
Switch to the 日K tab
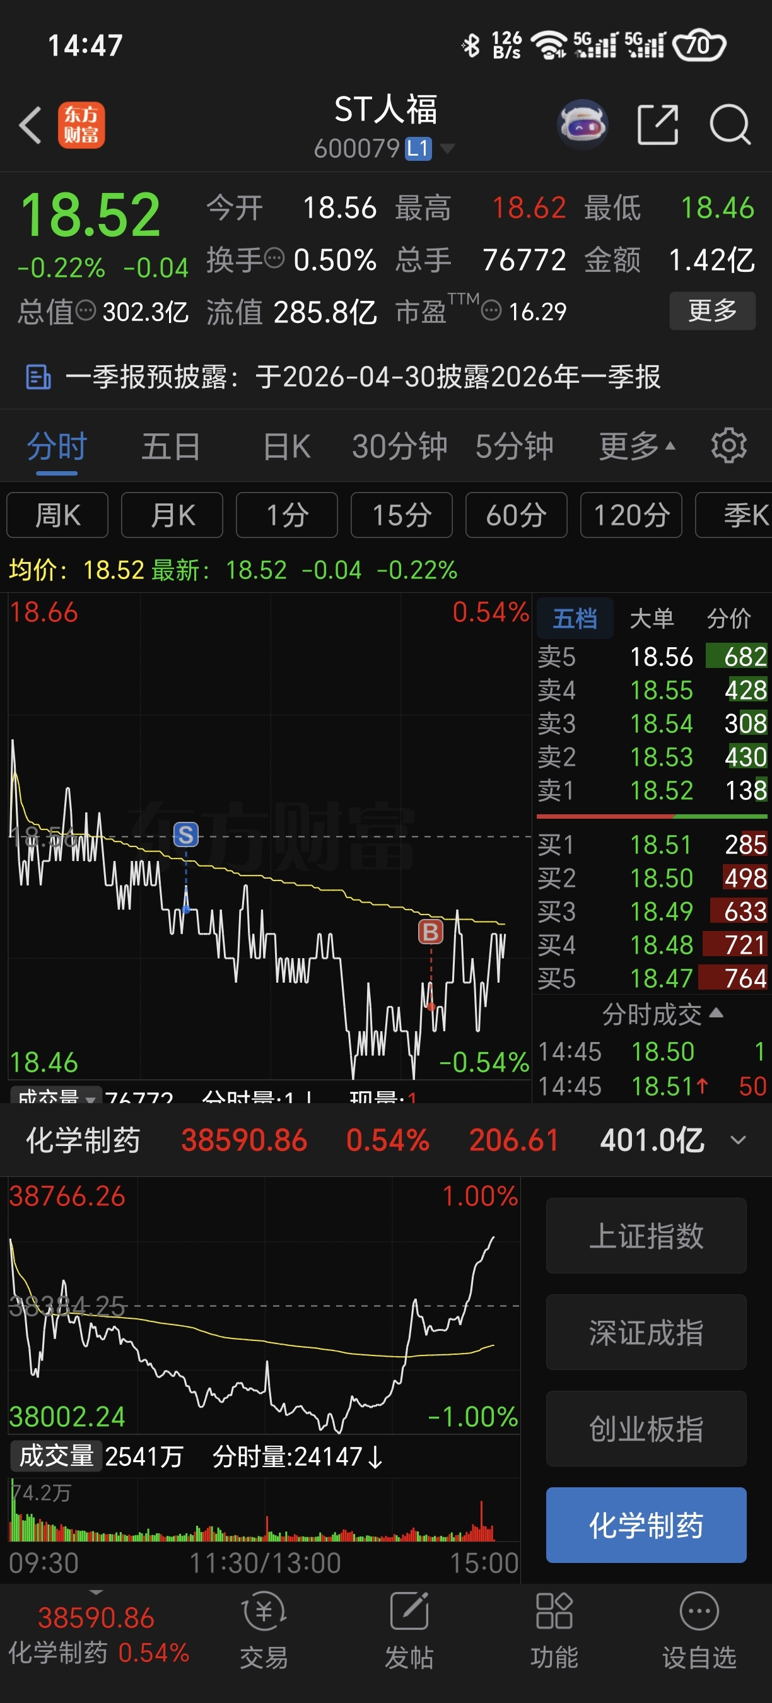pyautogui.click(x=287, y=446)
